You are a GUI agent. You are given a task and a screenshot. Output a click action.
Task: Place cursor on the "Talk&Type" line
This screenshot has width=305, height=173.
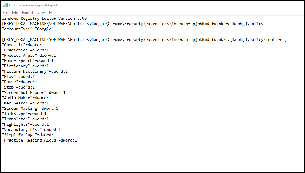point(24,114)
